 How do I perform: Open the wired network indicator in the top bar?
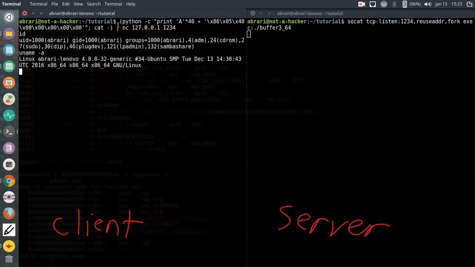(373, 4)
